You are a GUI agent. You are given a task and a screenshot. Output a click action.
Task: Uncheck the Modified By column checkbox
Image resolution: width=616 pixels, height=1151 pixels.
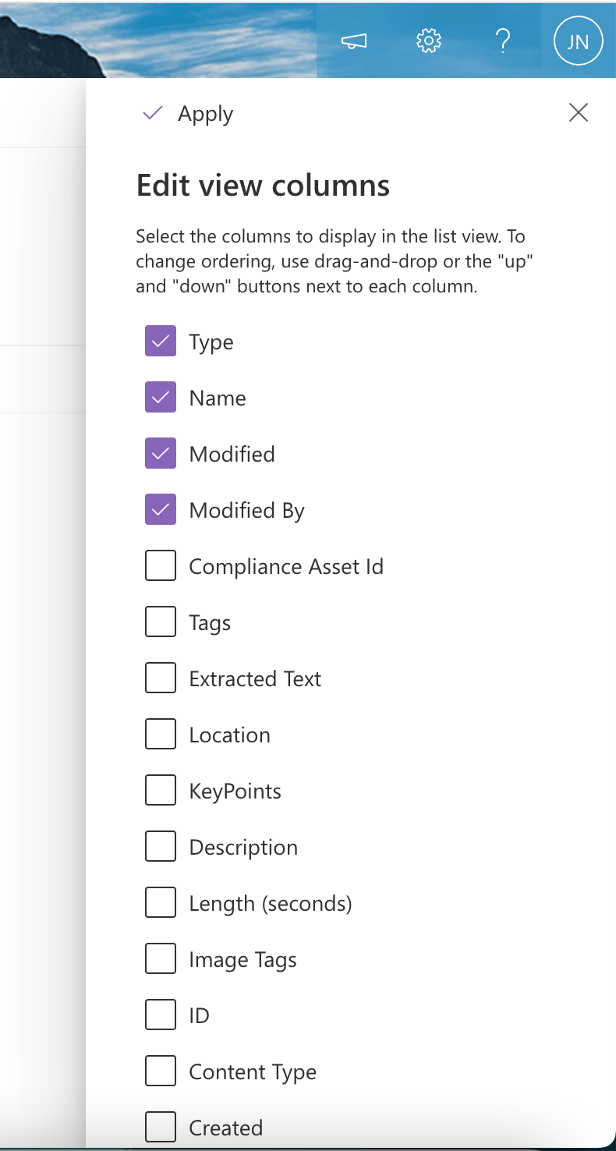coord(161,510)
